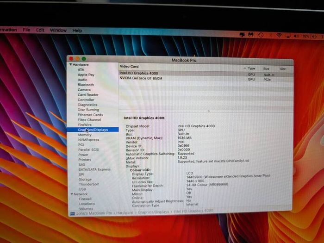Screen dimensions: 324x243
Task: Click the Device ID value 0x0166
Action: point(183,146)
